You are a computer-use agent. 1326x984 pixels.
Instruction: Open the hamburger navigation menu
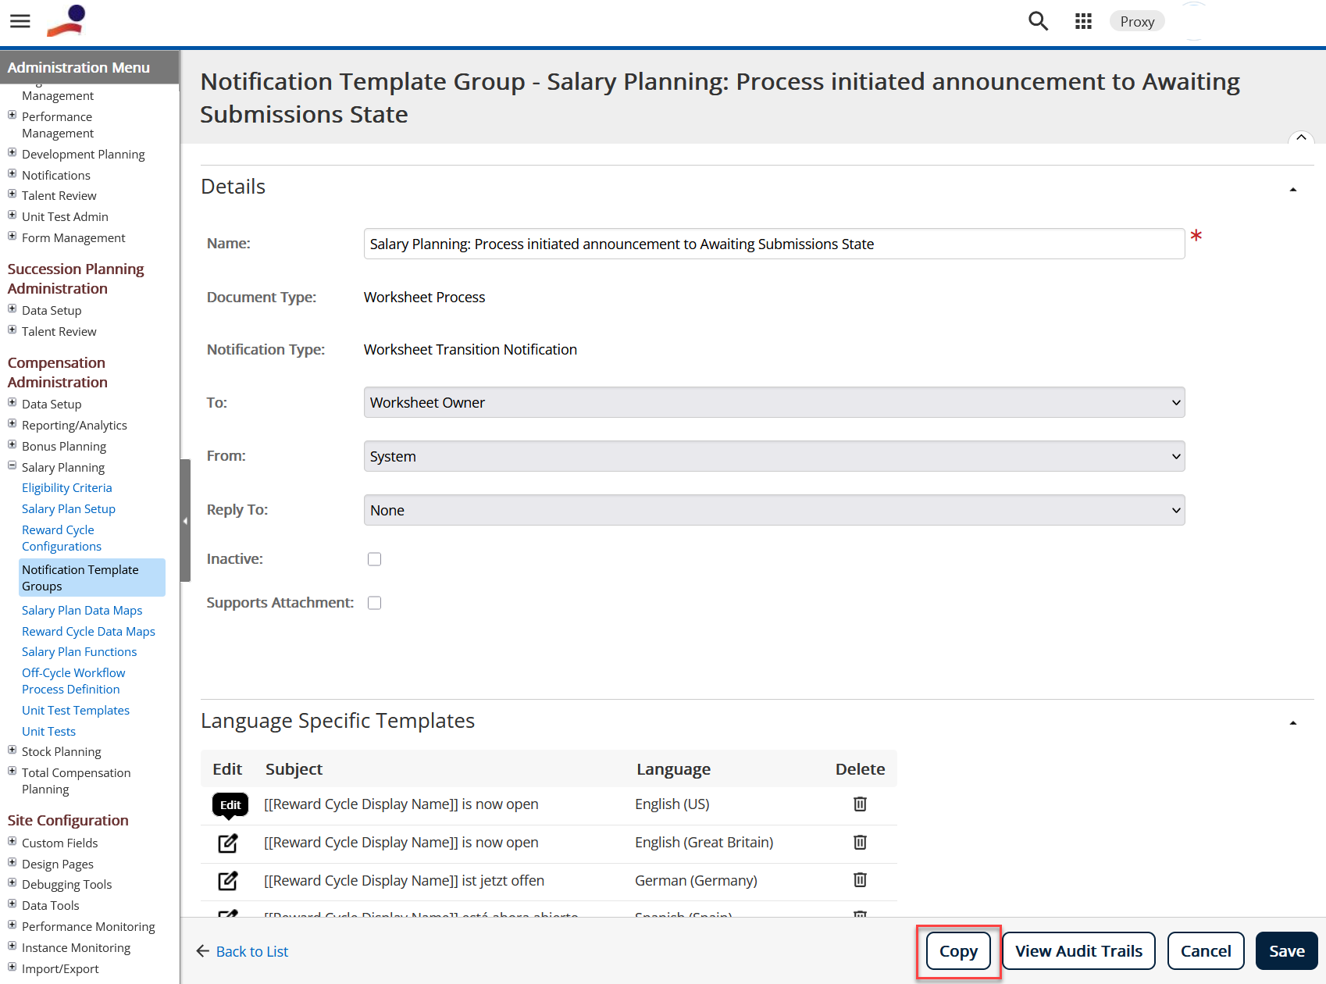[x=20, y=21]
